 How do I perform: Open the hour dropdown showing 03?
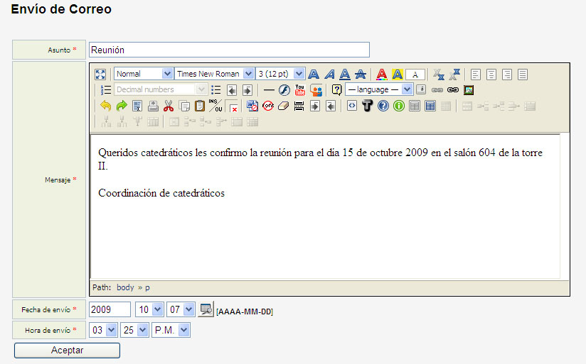pyautogui.click(x=103, y=330)
